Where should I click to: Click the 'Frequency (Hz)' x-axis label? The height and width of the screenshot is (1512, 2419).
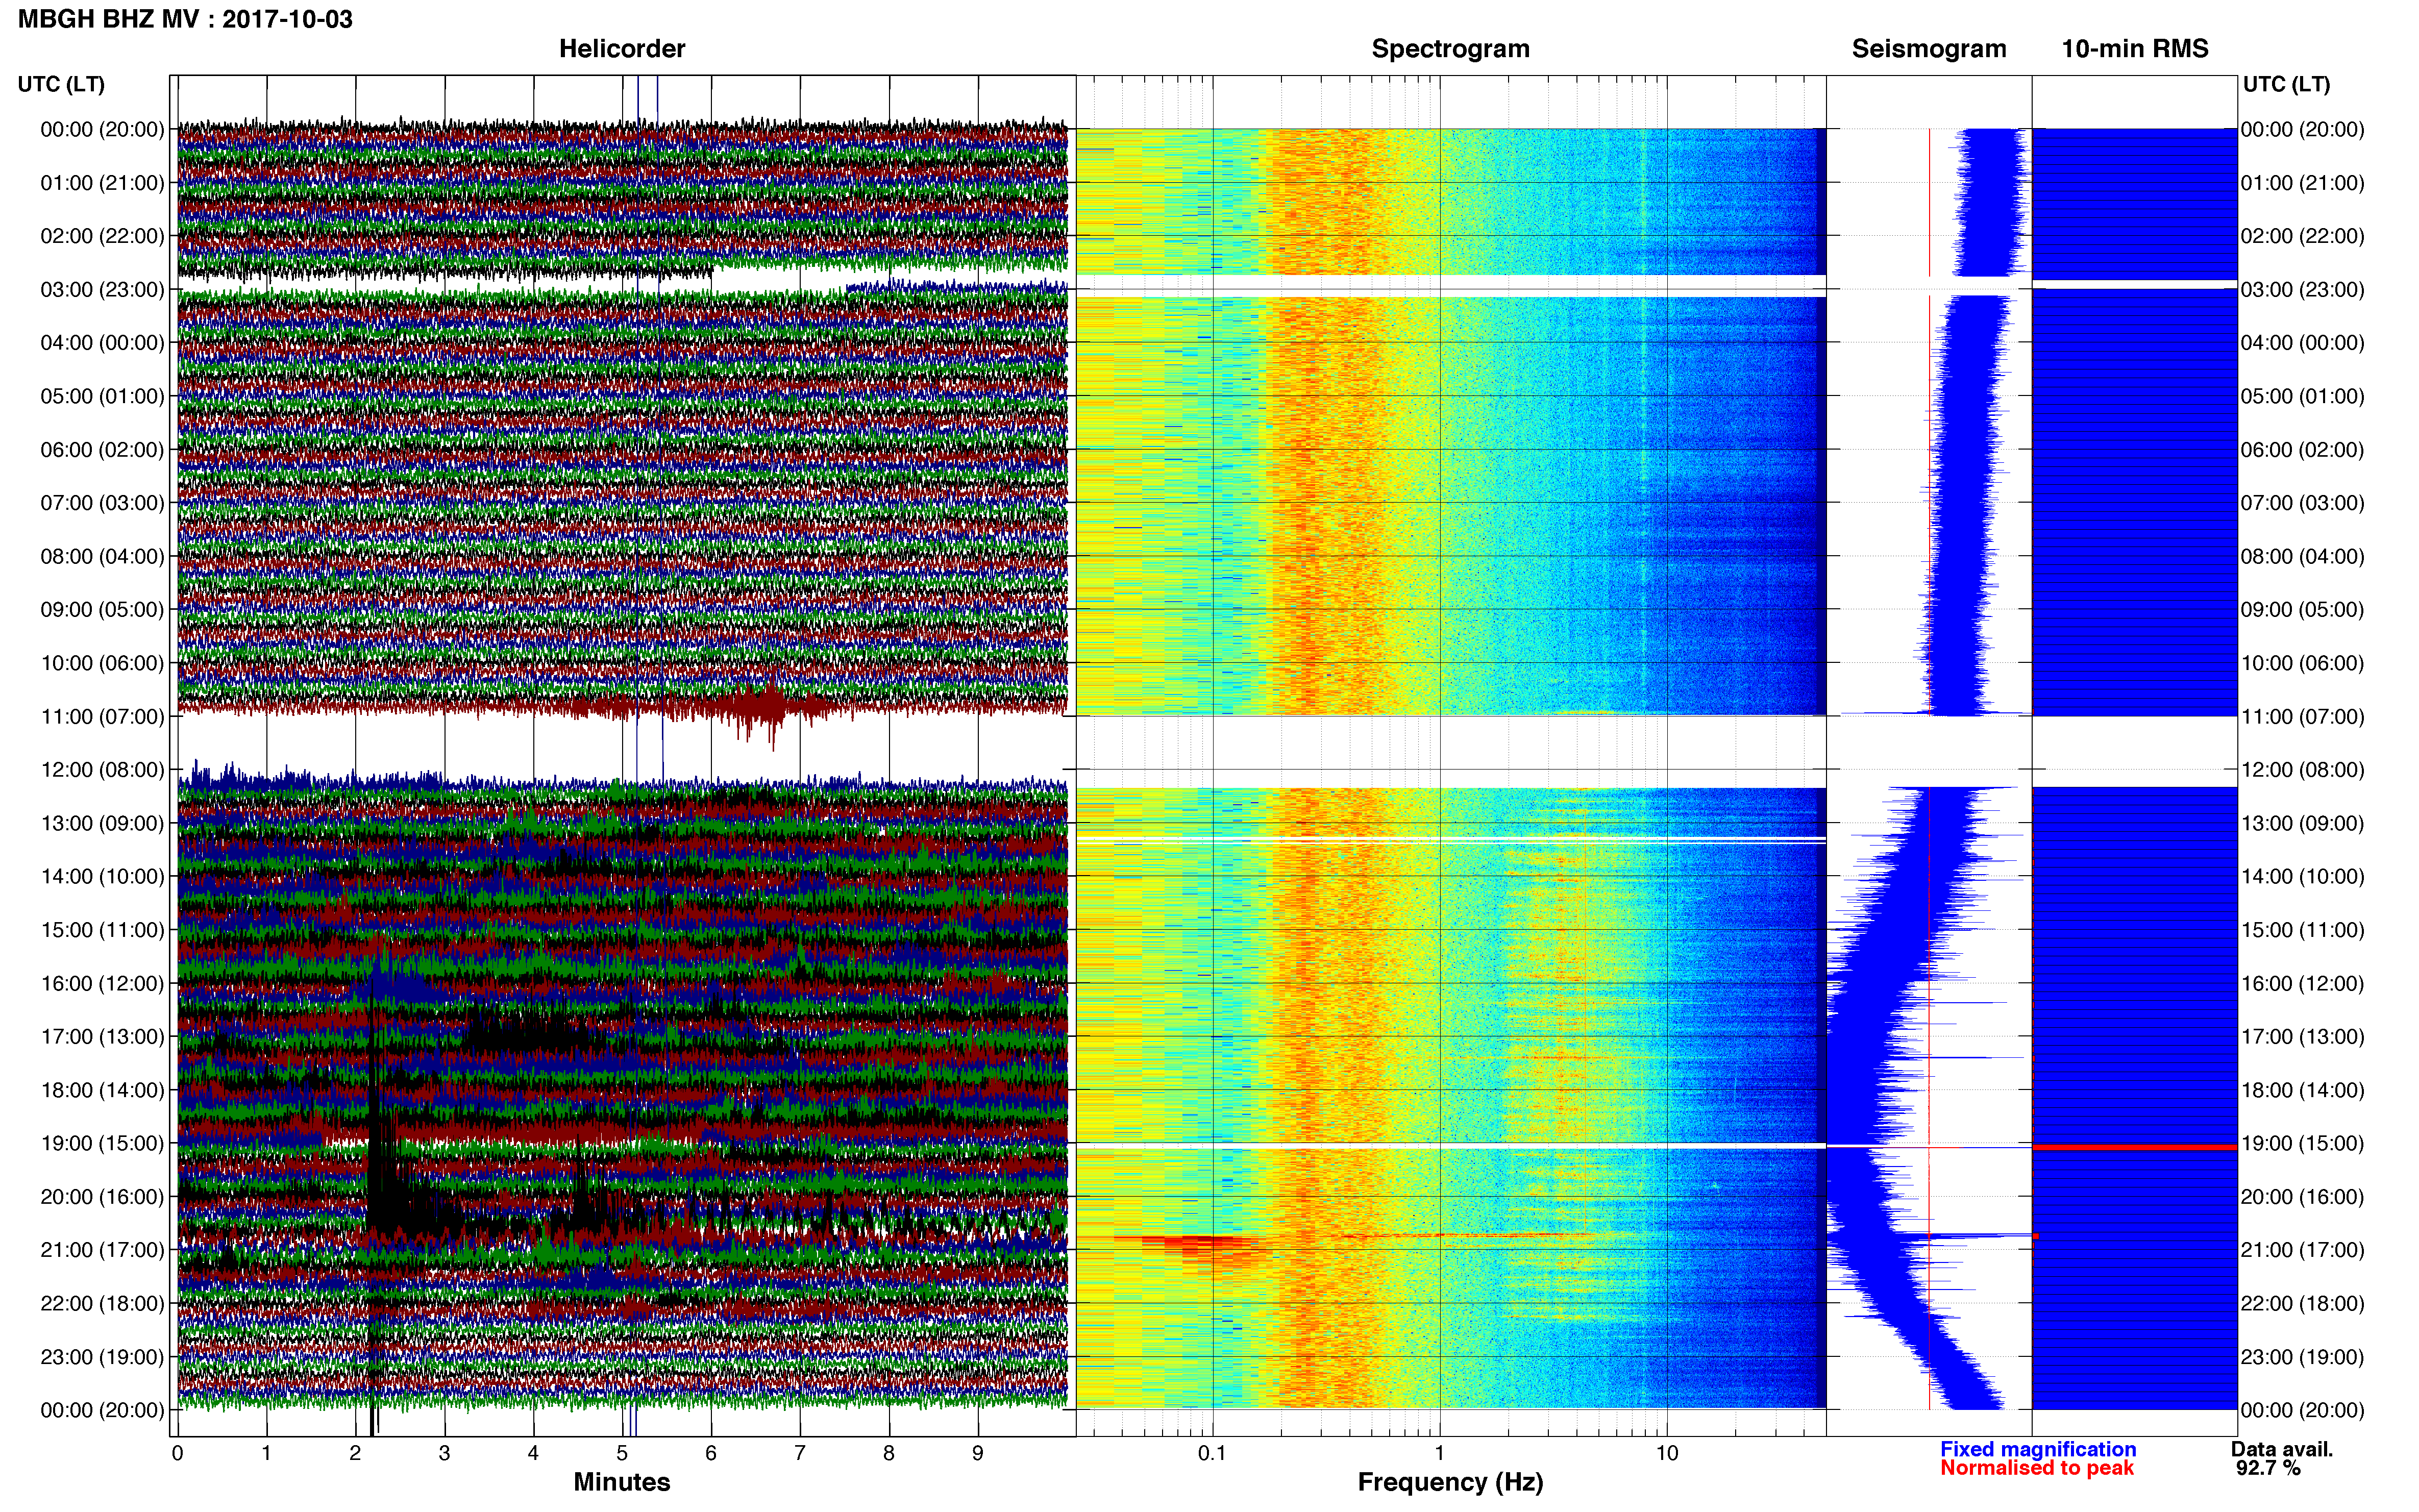(x=1450, y=1483)
